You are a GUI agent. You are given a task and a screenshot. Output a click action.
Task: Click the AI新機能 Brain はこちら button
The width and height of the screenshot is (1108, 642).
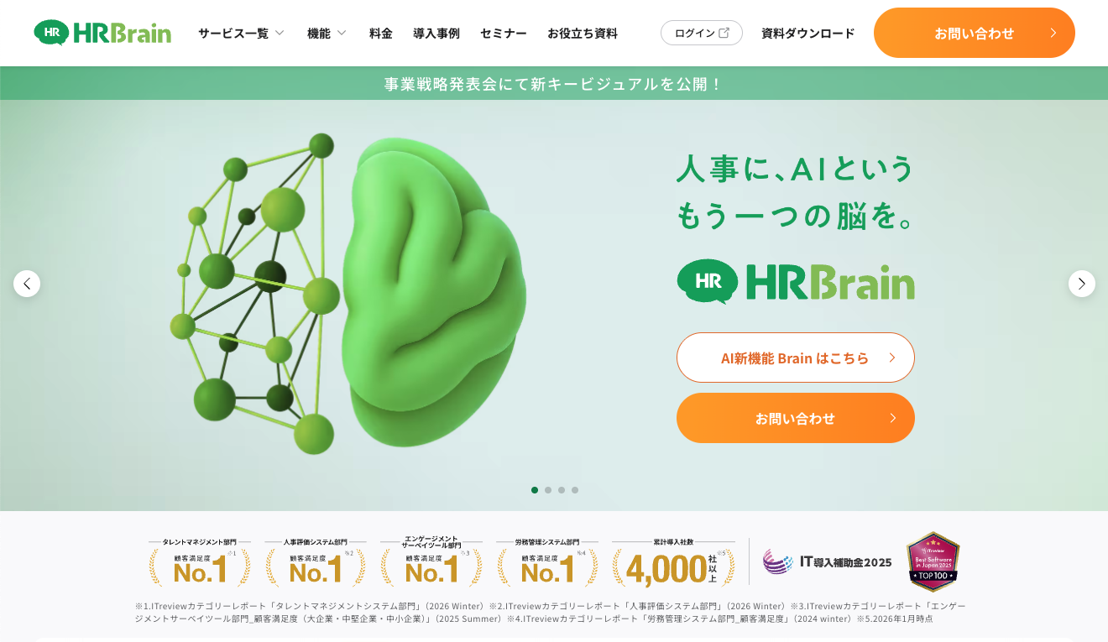pos(795,357)
